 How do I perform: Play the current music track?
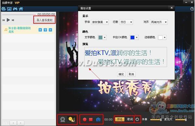point(8,20)
